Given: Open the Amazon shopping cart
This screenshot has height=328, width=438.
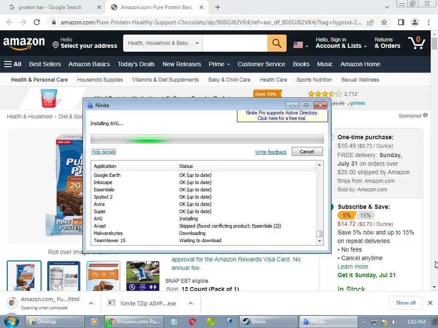Looking at the screenshot, I should [417, 43].
